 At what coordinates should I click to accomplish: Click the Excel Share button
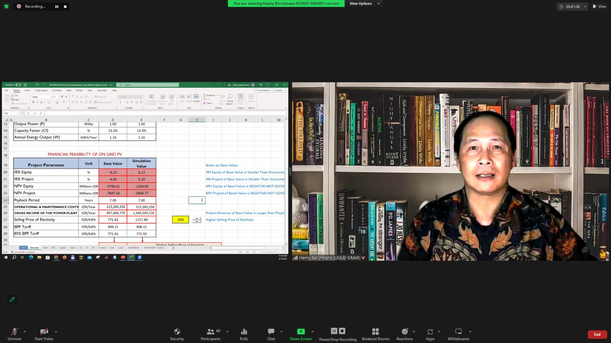pyautogui.click(x=279, y=90)
